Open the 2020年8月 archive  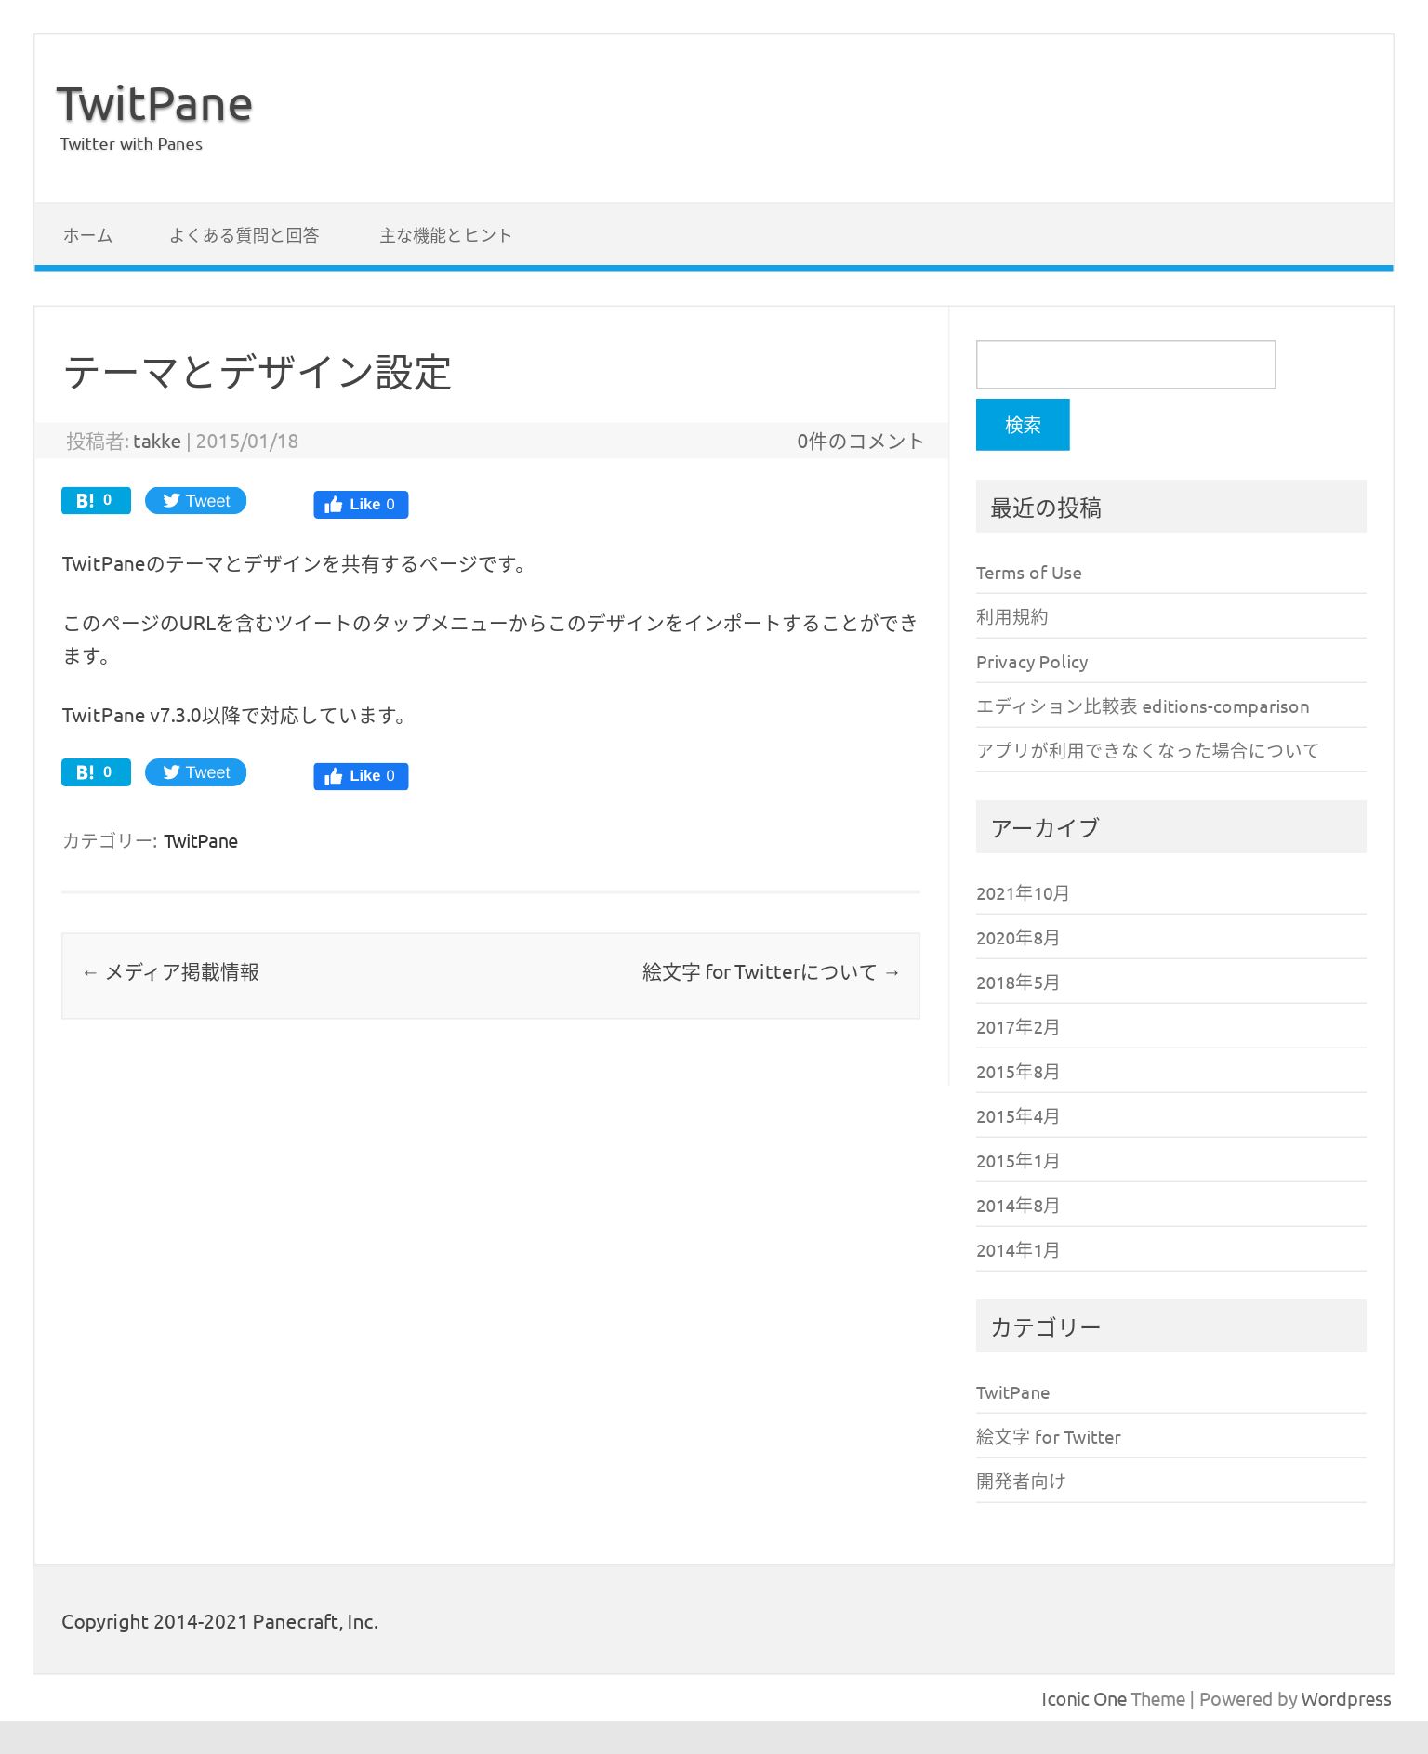tap(1018, 938)
